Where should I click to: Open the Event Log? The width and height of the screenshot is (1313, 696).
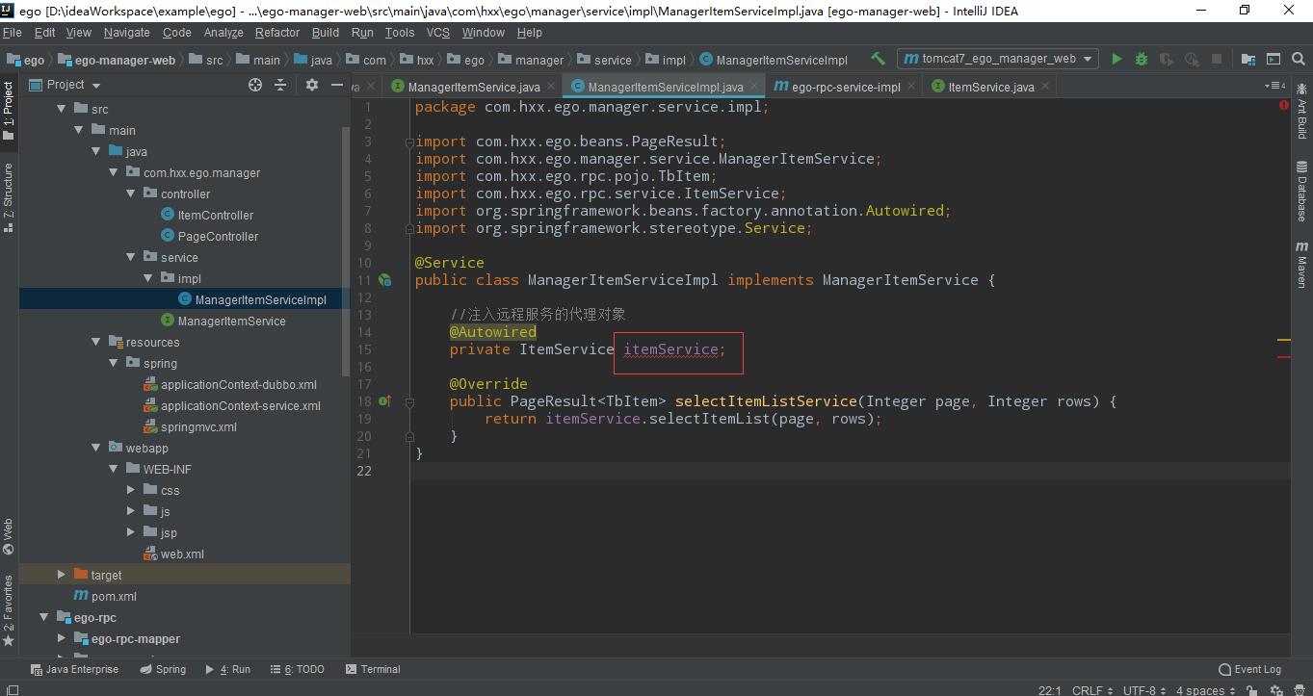[x=1250, y=669]
